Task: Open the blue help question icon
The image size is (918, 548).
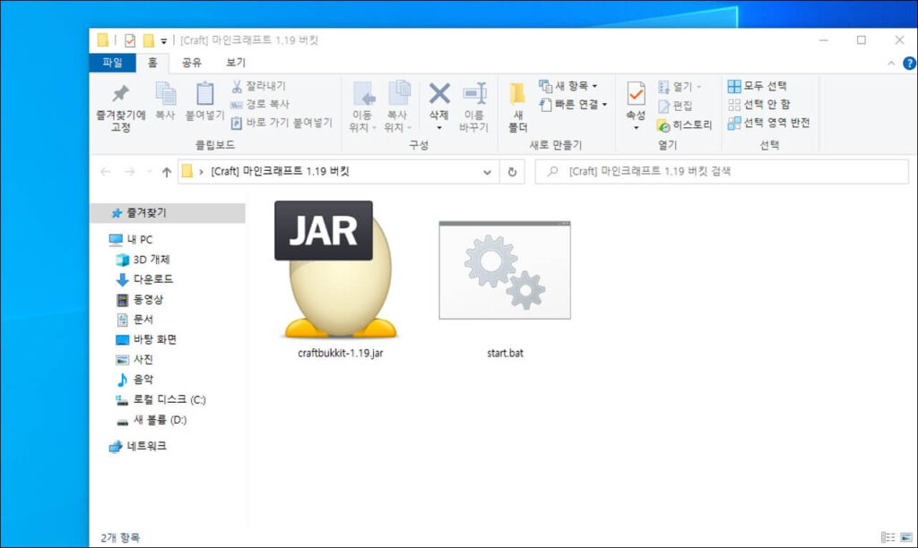Action: point(909,64)
